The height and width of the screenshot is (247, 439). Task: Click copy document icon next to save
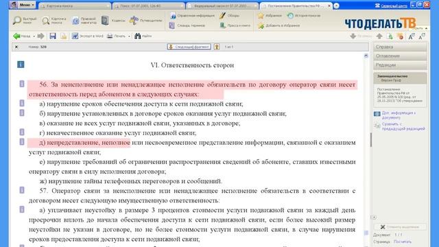point(64,36)
